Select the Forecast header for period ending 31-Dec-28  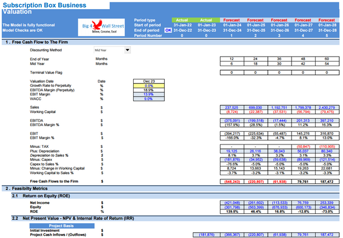point(326,20)
